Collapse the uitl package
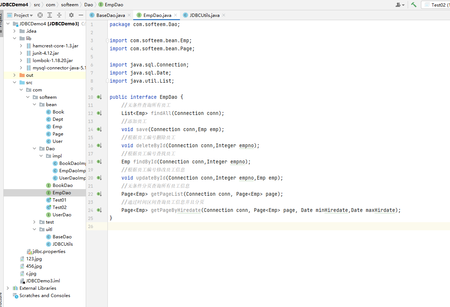The width and height of the screenshot is (450, 307). 35,229
